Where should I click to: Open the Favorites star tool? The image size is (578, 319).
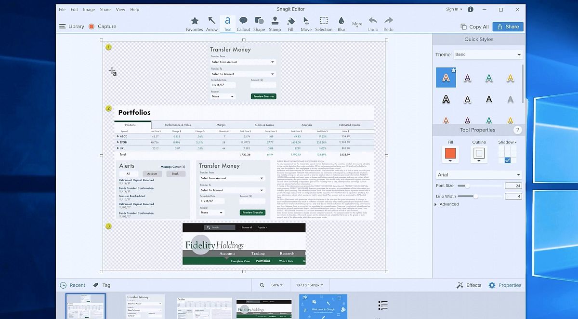[x=194, y=23]
